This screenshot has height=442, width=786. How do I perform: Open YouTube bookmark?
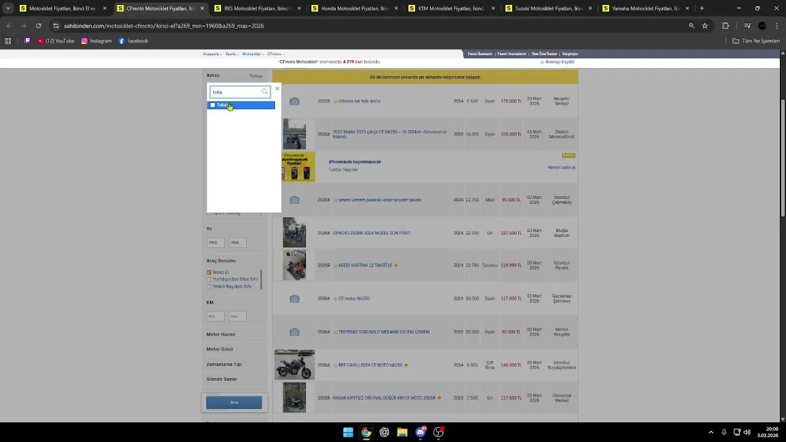55,41
